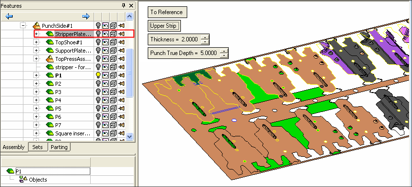412x187 pixels.
Task: Toggle the light bulb visibility for P2
Action: 98,84
